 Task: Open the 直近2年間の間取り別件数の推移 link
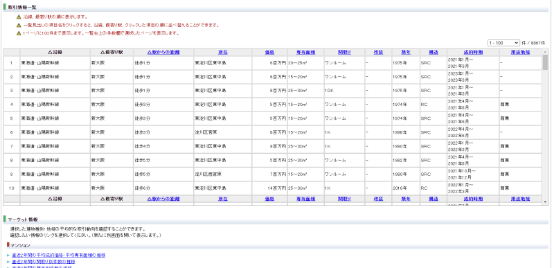point(44,262)
